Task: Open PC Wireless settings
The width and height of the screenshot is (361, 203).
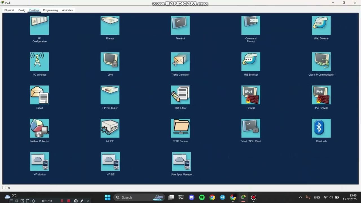Action: (39, 61)
